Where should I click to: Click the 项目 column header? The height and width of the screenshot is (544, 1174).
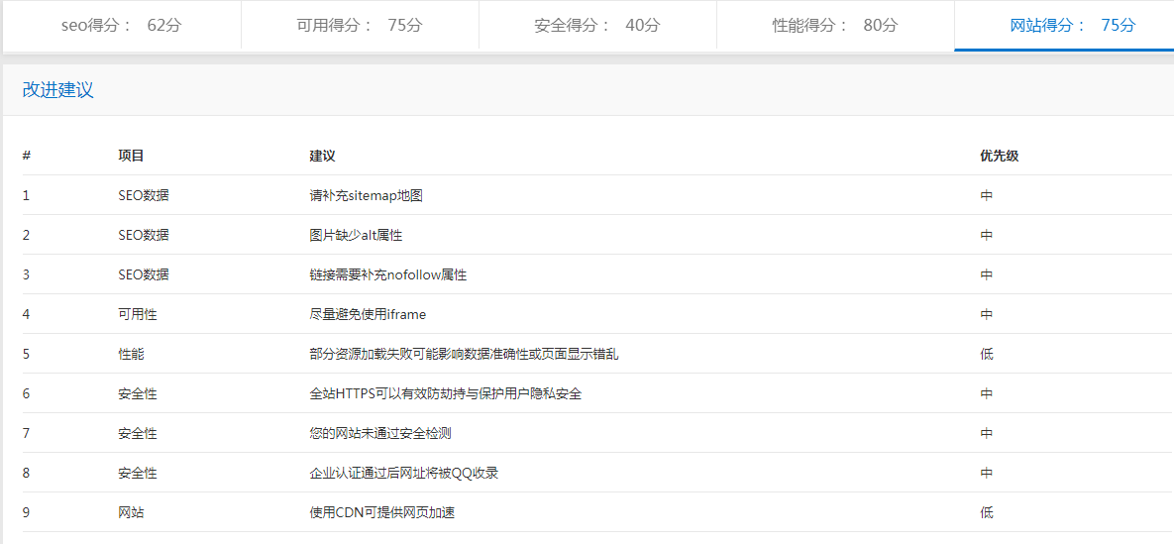click(x=131, y=157)
